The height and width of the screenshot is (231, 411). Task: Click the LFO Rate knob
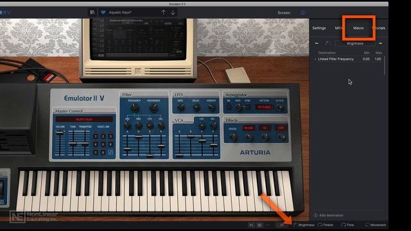tap(180, 107)
